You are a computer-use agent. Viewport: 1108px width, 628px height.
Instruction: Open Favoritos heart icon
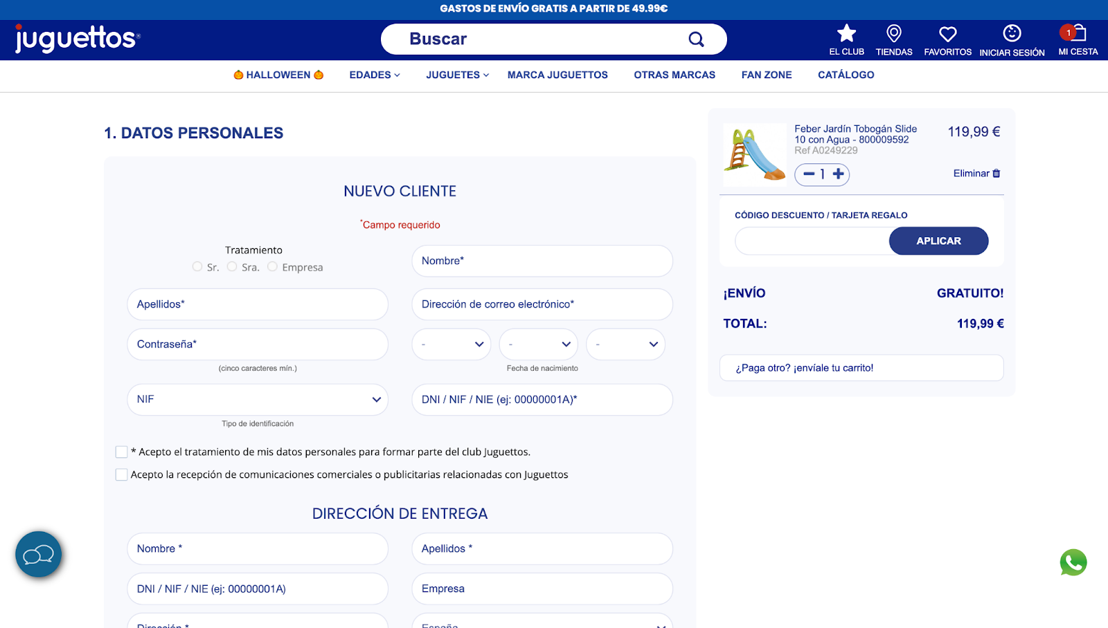948,34
